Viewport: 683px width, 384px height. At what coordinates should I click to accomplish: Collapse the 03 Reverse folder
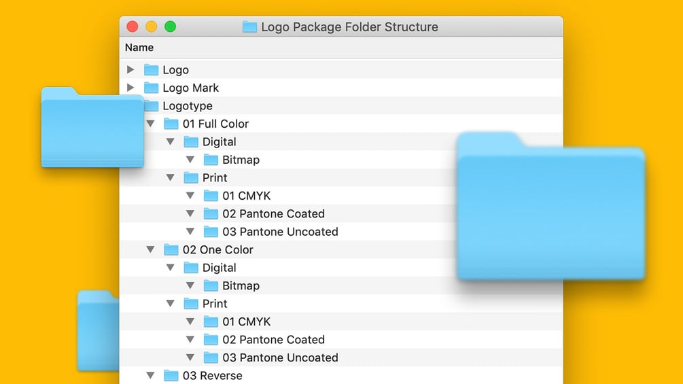click(x=150, y=375)
